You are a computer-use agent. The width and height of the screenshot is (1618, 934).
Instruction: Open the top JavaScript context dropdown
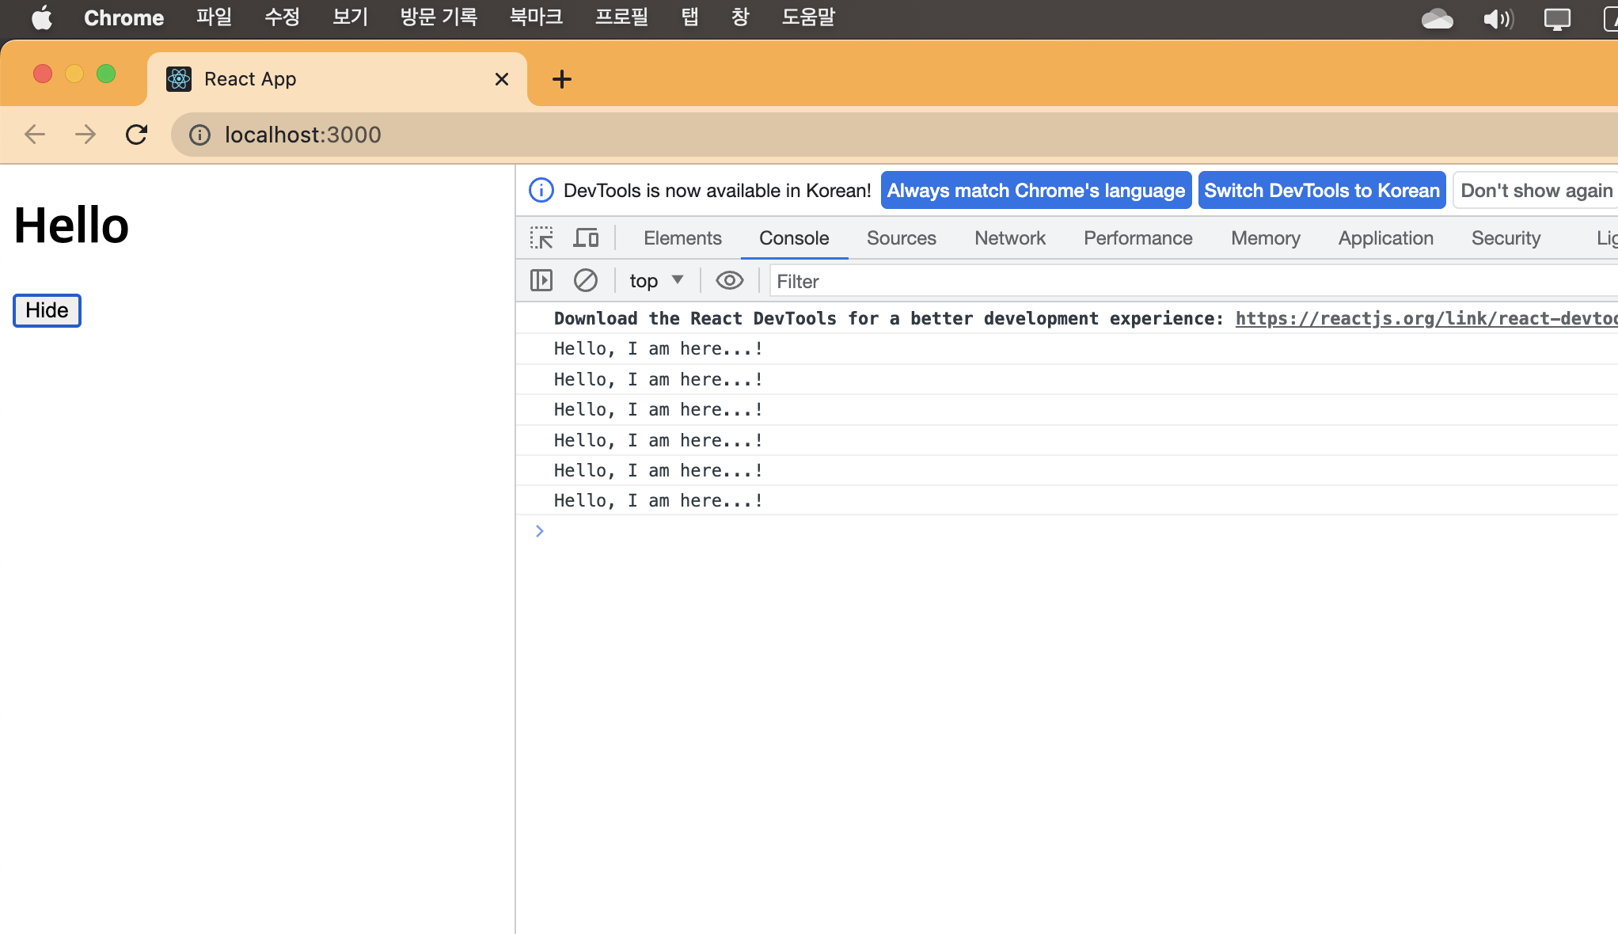(x=655, y=281)
